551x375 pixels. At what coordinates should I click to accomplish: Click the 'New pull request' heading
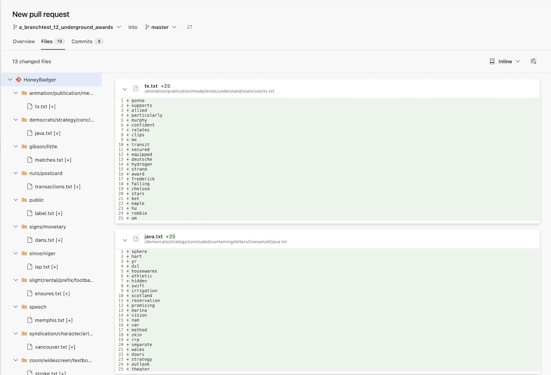pyautogui.click(x=41, y=14)
